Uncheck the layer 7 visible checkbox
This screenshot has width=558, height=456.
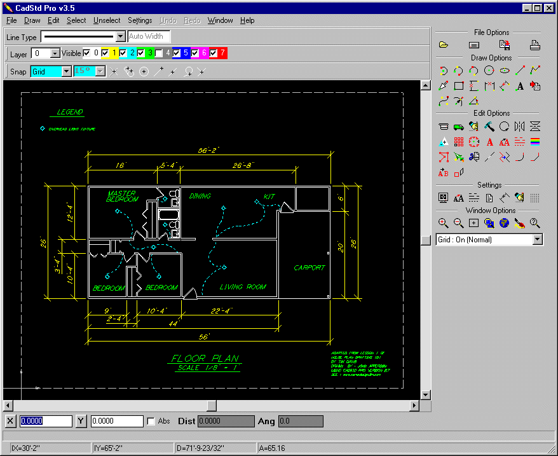click(x=213, y=53)
